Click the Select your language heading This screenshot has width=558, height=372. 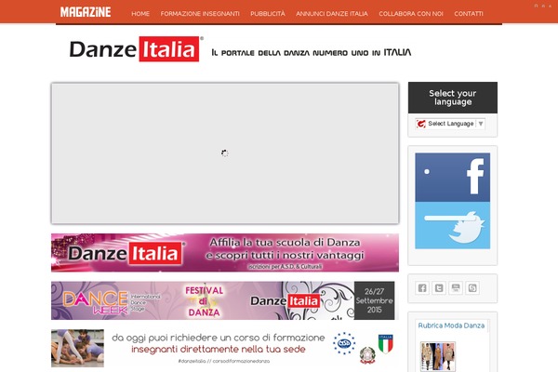coord(452,98)
